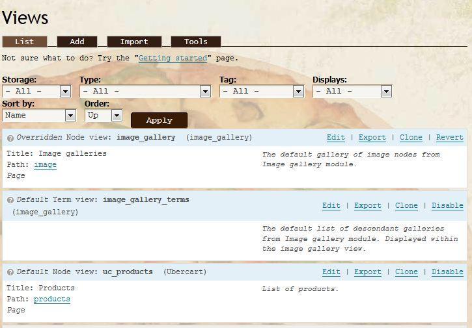
Task: Open the Order dropdown
Action: (x=104, y=116)
